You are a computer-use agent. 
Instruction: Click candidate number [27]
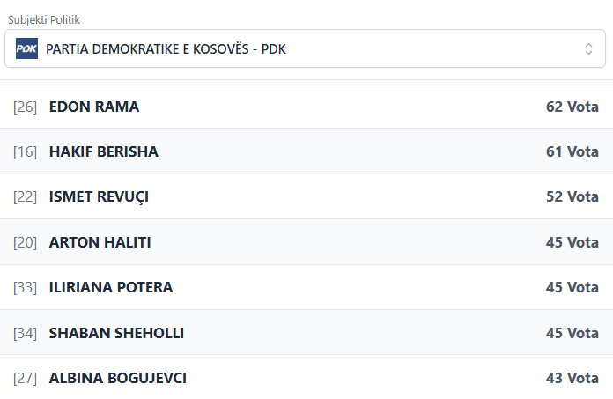(x=26, y=378)
